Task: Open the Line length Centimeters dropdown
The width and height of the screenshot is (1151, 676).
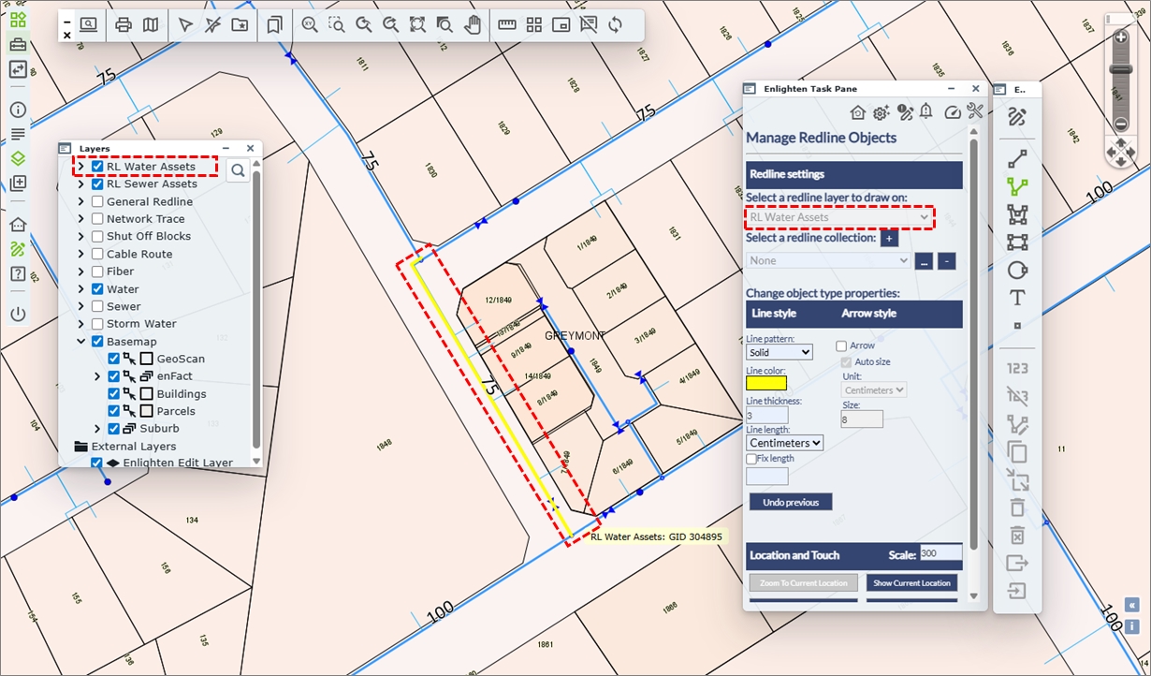Action: [784, 443]
